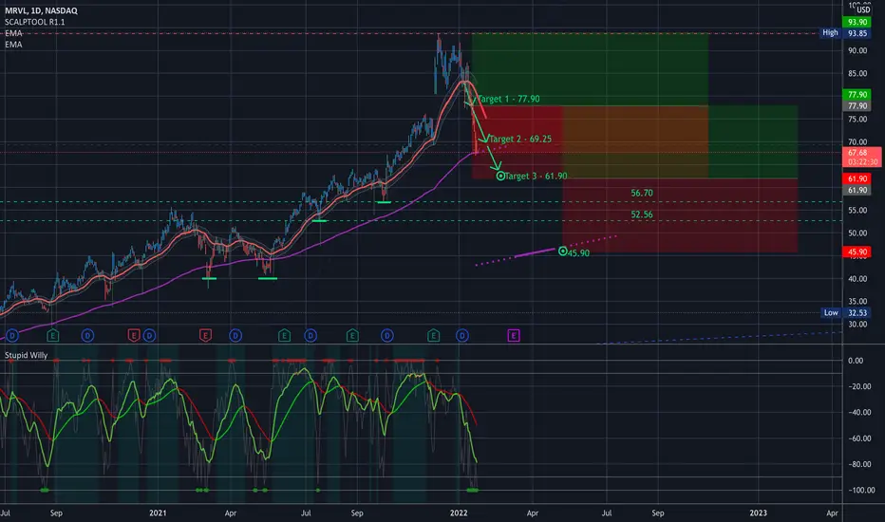Viewport: 885px width, 522px height.
Task: Click the High 93.85 price tag
Action: [844, 33]
